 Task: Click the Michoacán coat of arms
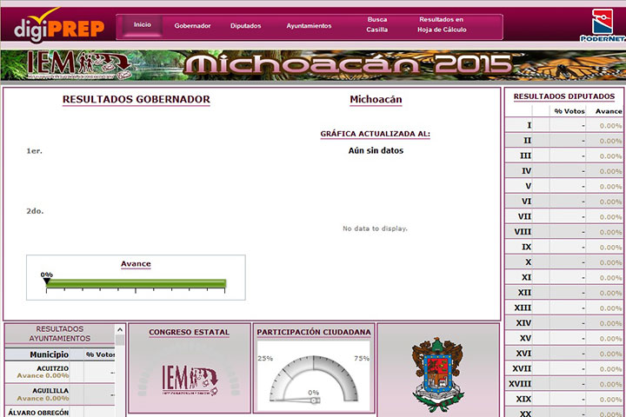pyautogui.click(x=438, y=374)
